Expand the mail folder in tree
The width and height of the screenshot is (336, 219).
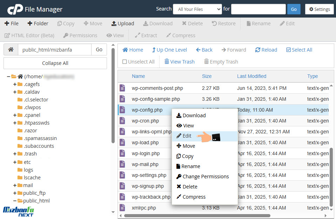pos(15,185)
